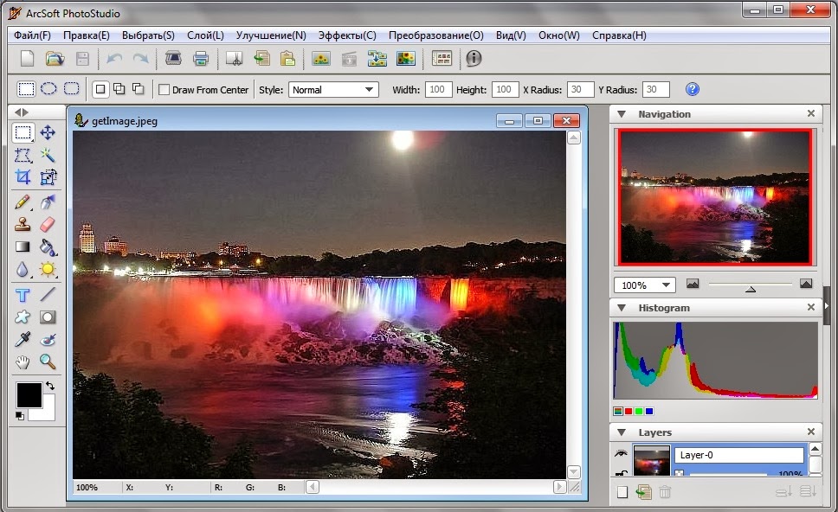This screenshot has width=838, height=512.
Task: Hide Layer-0 using the eye icon
Action: [x=621, y=453]
